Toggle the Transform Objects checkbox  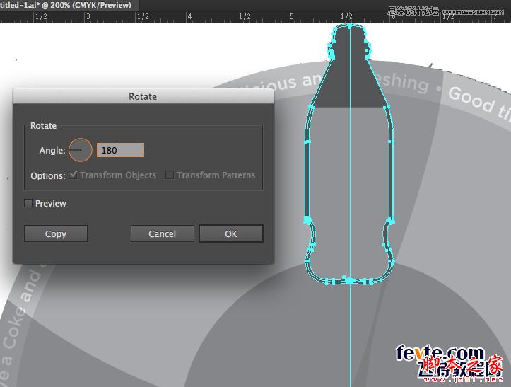pyautogui.click(x=74, y=175)
